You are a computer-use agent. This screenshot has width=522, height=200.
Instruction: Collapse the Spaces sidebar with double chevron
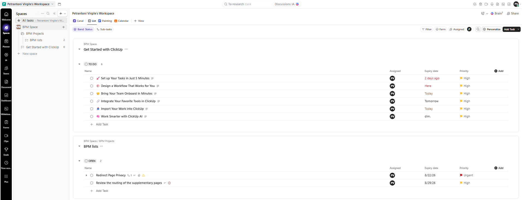coord(54,13)
